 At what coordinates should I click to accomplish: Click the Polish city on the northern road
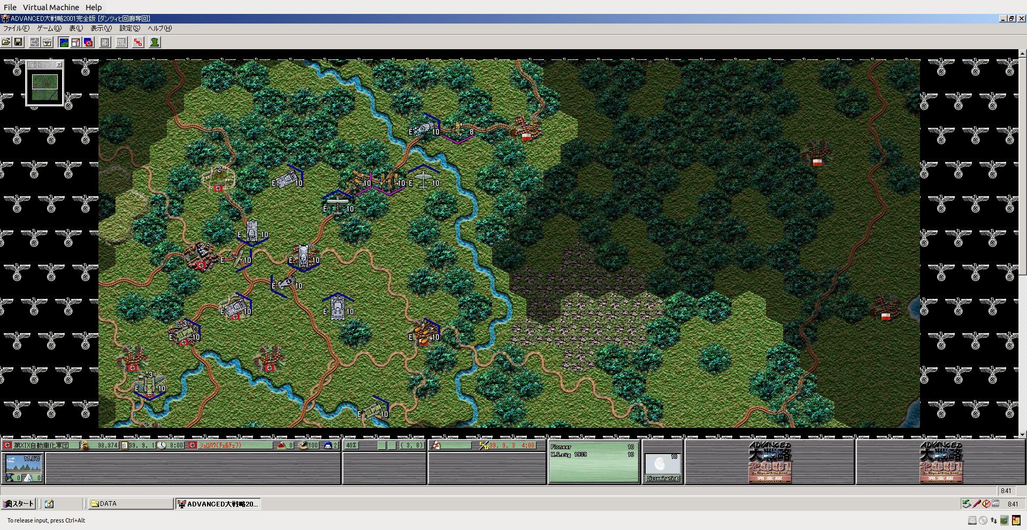pos(526,129)
